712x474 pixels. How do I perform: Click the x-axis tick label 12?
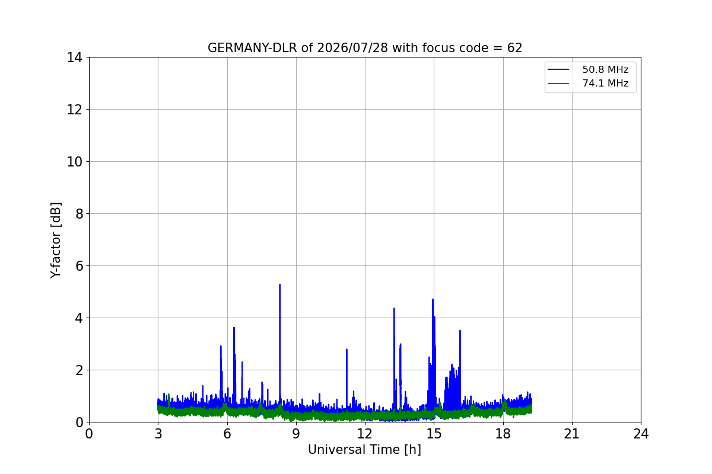(x=365, y=434)
